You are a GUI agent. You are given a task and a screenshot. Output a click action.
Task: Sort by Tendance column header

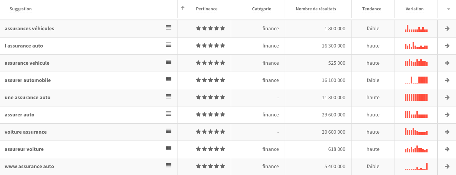click(371, 9)
